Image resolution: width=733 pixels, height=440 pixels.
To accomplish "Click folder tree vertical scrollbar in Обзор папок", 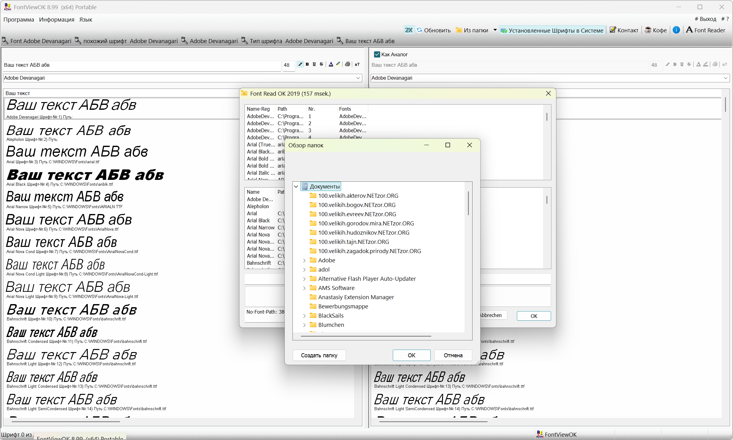I will pyautogui.click(x=468, y=203).
